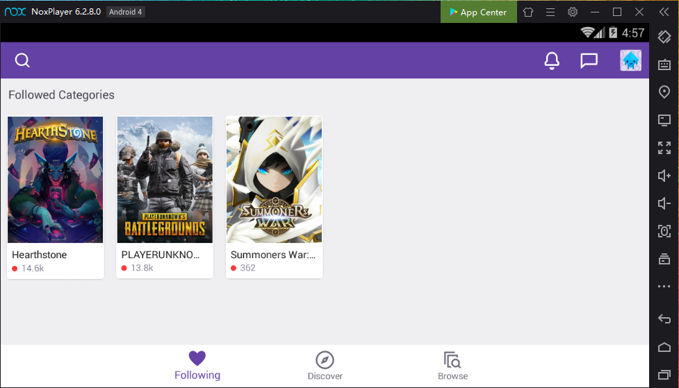Increase volume using the sidebar speaker icon
The width and height of the screenshot is (679, 388).
click(664, 176)
